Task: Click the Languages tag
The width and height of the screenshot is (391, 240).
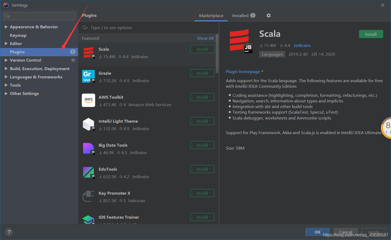Action: 272,54
